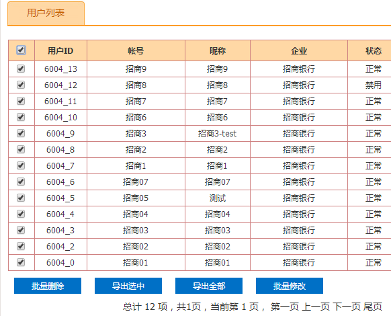Toggle the select-all checkbox in table header
391x316 pixels.
[21, 50]
